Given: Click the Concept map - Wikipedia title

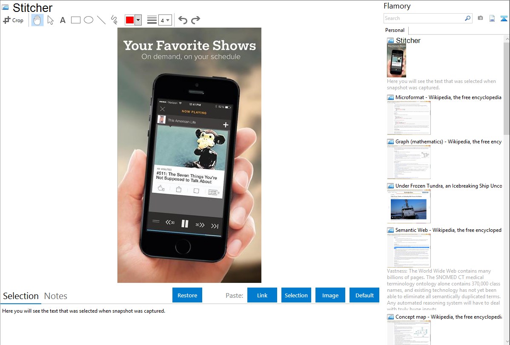Looking at the screenshot, I should pyautogui.click(x=449, y=316).
